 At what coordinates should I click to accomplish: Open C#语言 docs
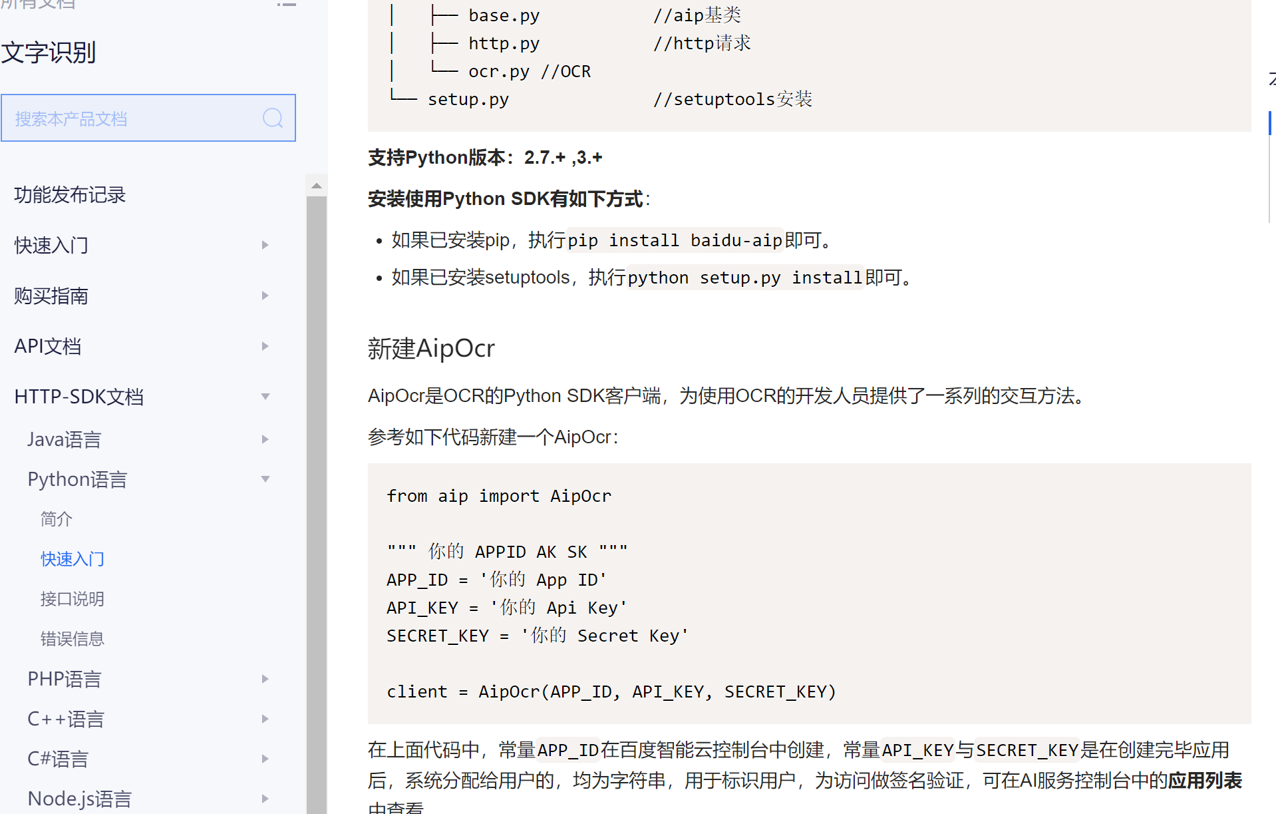pos(58,759)
